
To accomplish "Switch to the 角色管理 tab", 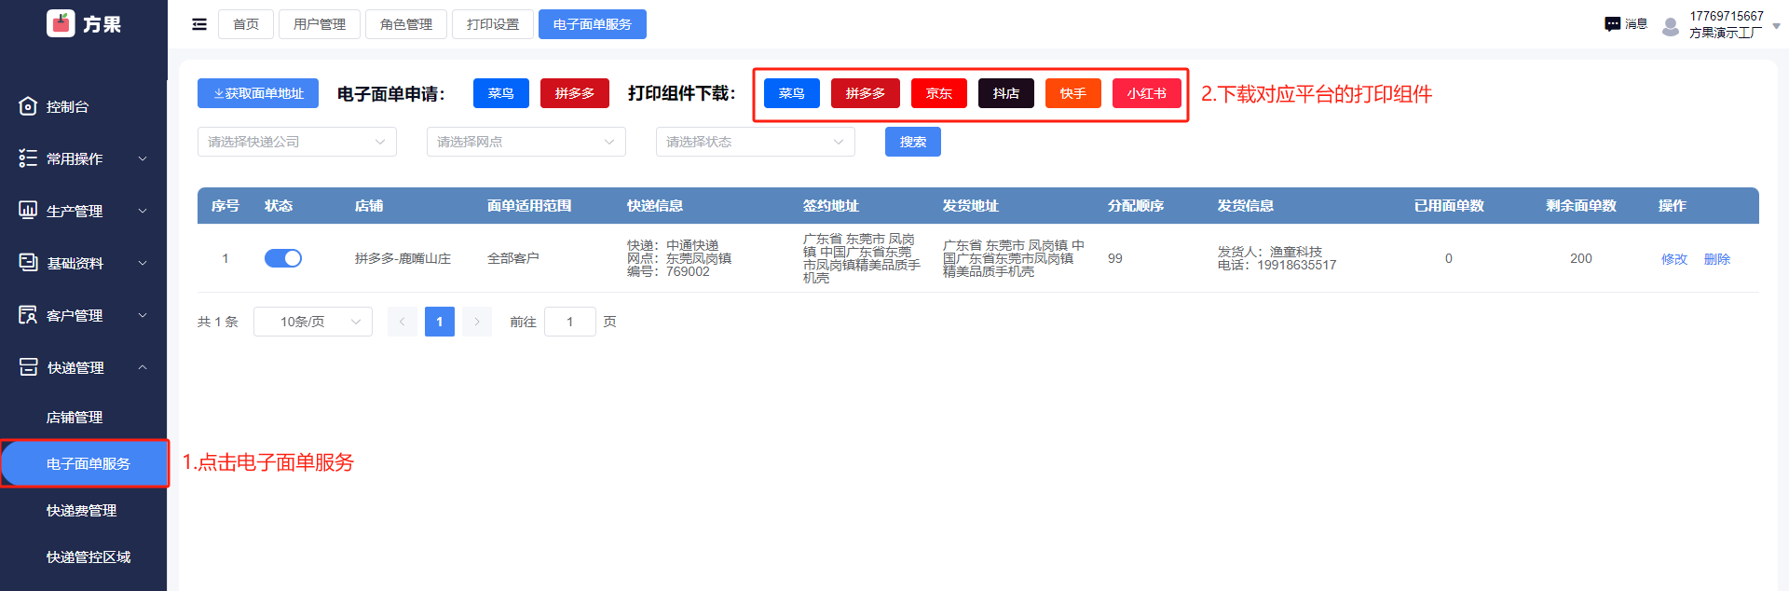I will [406, 24].
